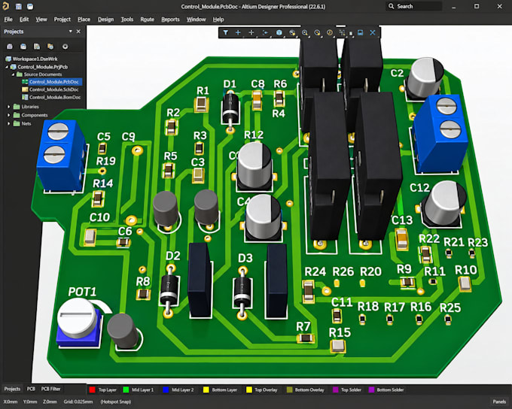Click the POT1 potentiometer on the board
Viewport: 512px width, 409px height.
(80, 323)
